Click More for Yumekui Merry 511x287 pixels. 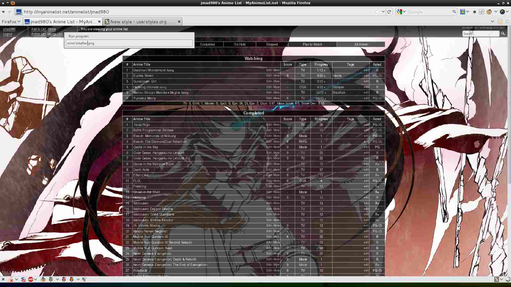276,98
